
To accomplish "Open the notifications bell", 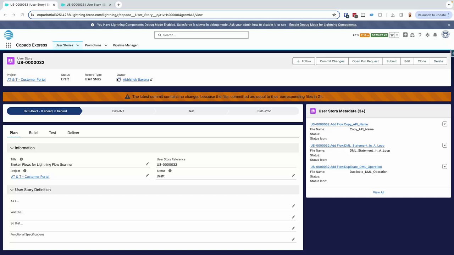I will coord(435,35).
